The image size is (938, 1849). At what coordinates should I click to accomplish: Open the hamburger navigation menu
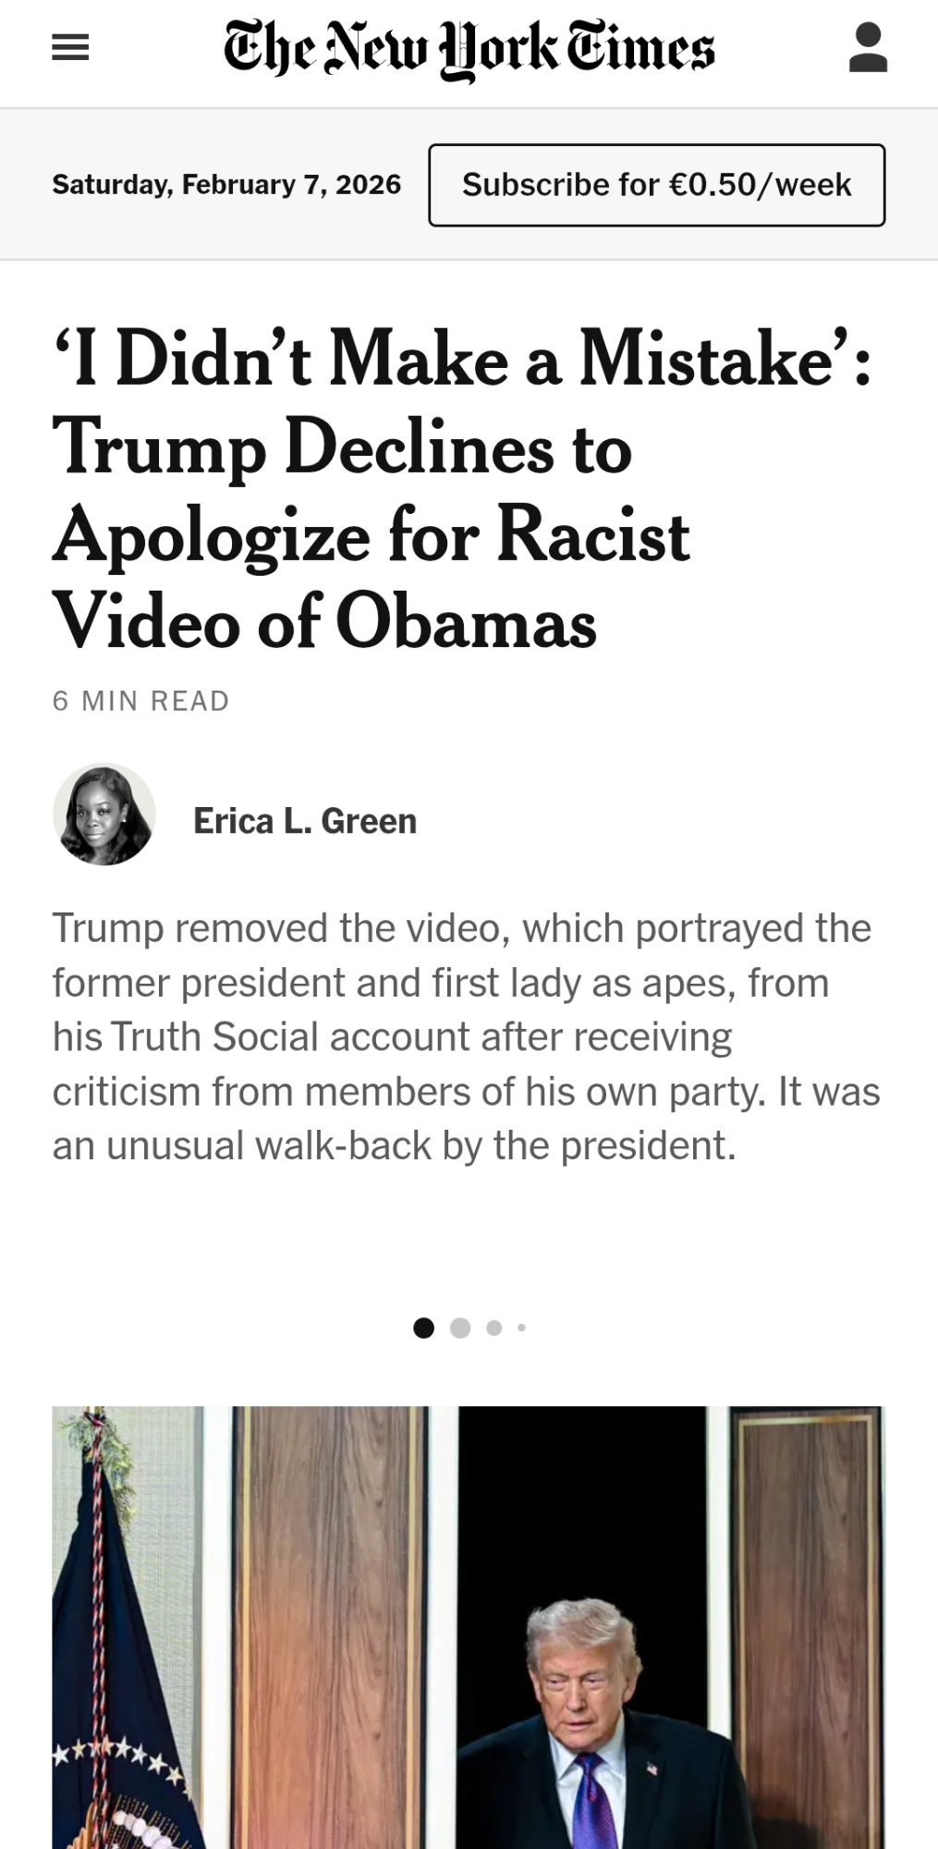pyautogui.click(x=70, y=48)
